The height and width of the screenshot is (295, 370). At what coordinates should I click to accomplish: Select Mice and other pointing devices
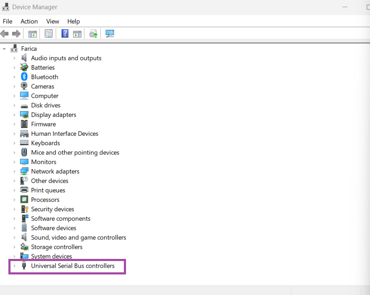tap(75, 152)
